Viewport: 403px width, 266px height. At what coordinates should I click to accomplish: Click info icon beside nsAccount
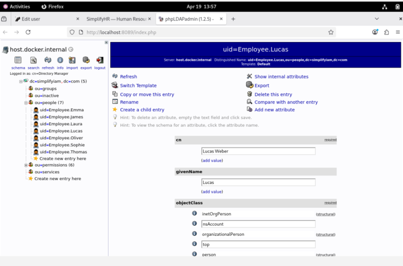click(194, 224)
